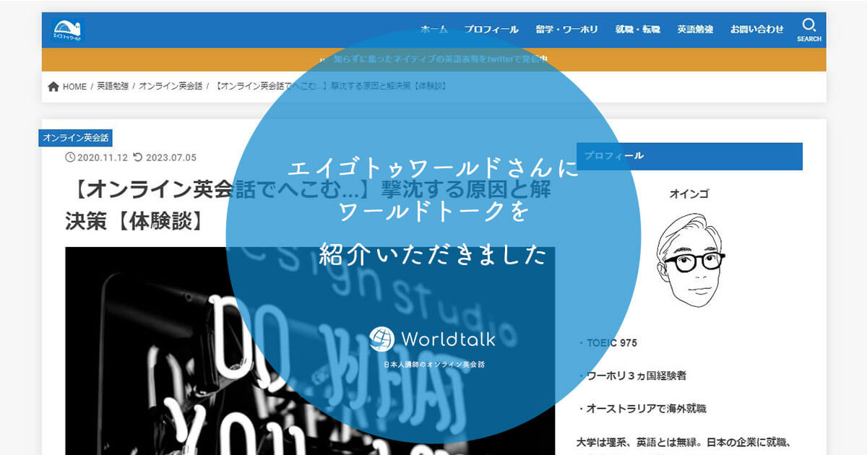Click the Worldtalk brand name text

point(448,338)
